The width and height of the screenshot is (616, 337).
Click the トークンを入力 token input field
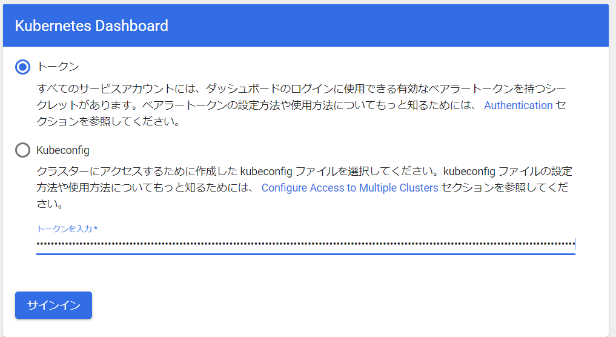click(x=306, y=244)
